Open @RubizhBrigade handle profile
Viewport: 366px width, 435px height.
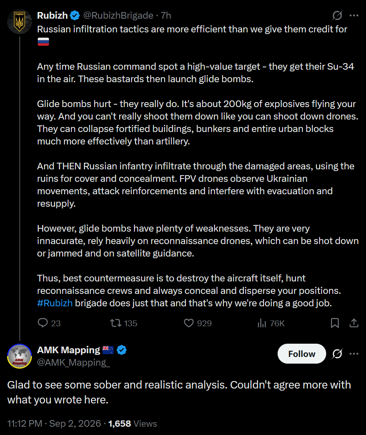click(118, 15)
